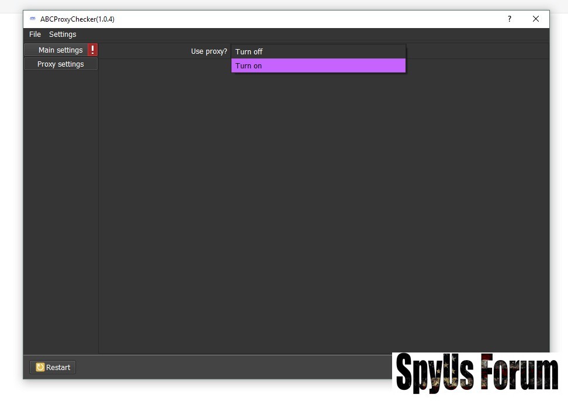Close the ABCProxyChecker window
The image size is (568, 401).
[x=535, y=19]
